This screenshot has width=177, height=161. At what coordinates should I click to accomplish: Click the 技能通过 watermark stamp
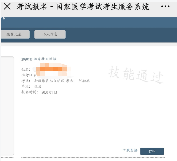135,75
